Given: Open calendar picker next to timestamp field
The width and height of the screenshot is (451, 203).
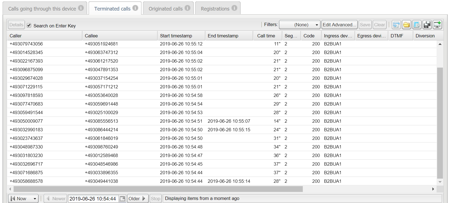Looking at the screenshot, I should coord(122,199).
